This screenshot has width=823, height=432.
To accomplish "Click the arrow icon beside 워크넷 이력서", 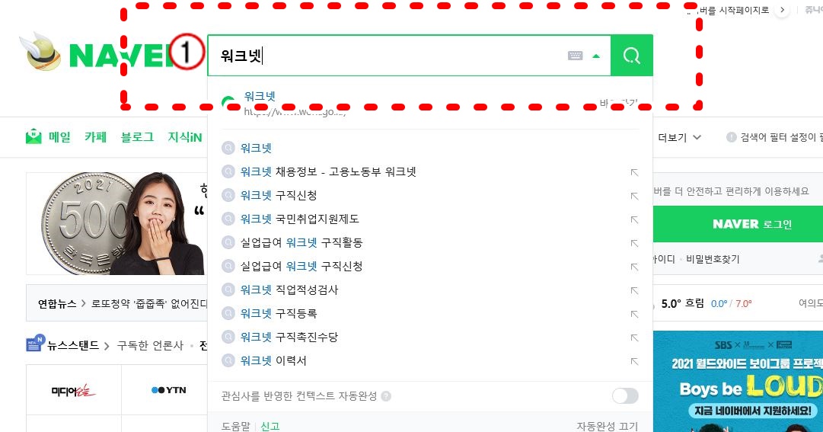I will click(x=635, y=361).
